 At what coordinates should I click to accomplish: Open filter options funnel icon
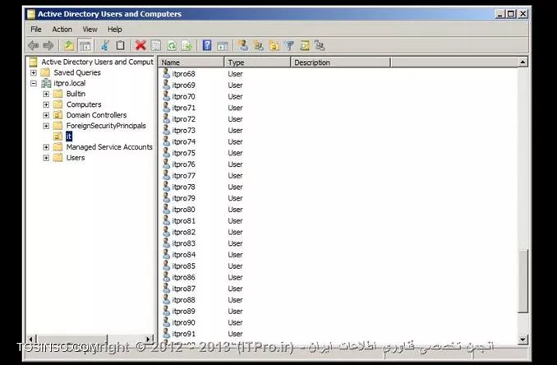coord(289,45)
